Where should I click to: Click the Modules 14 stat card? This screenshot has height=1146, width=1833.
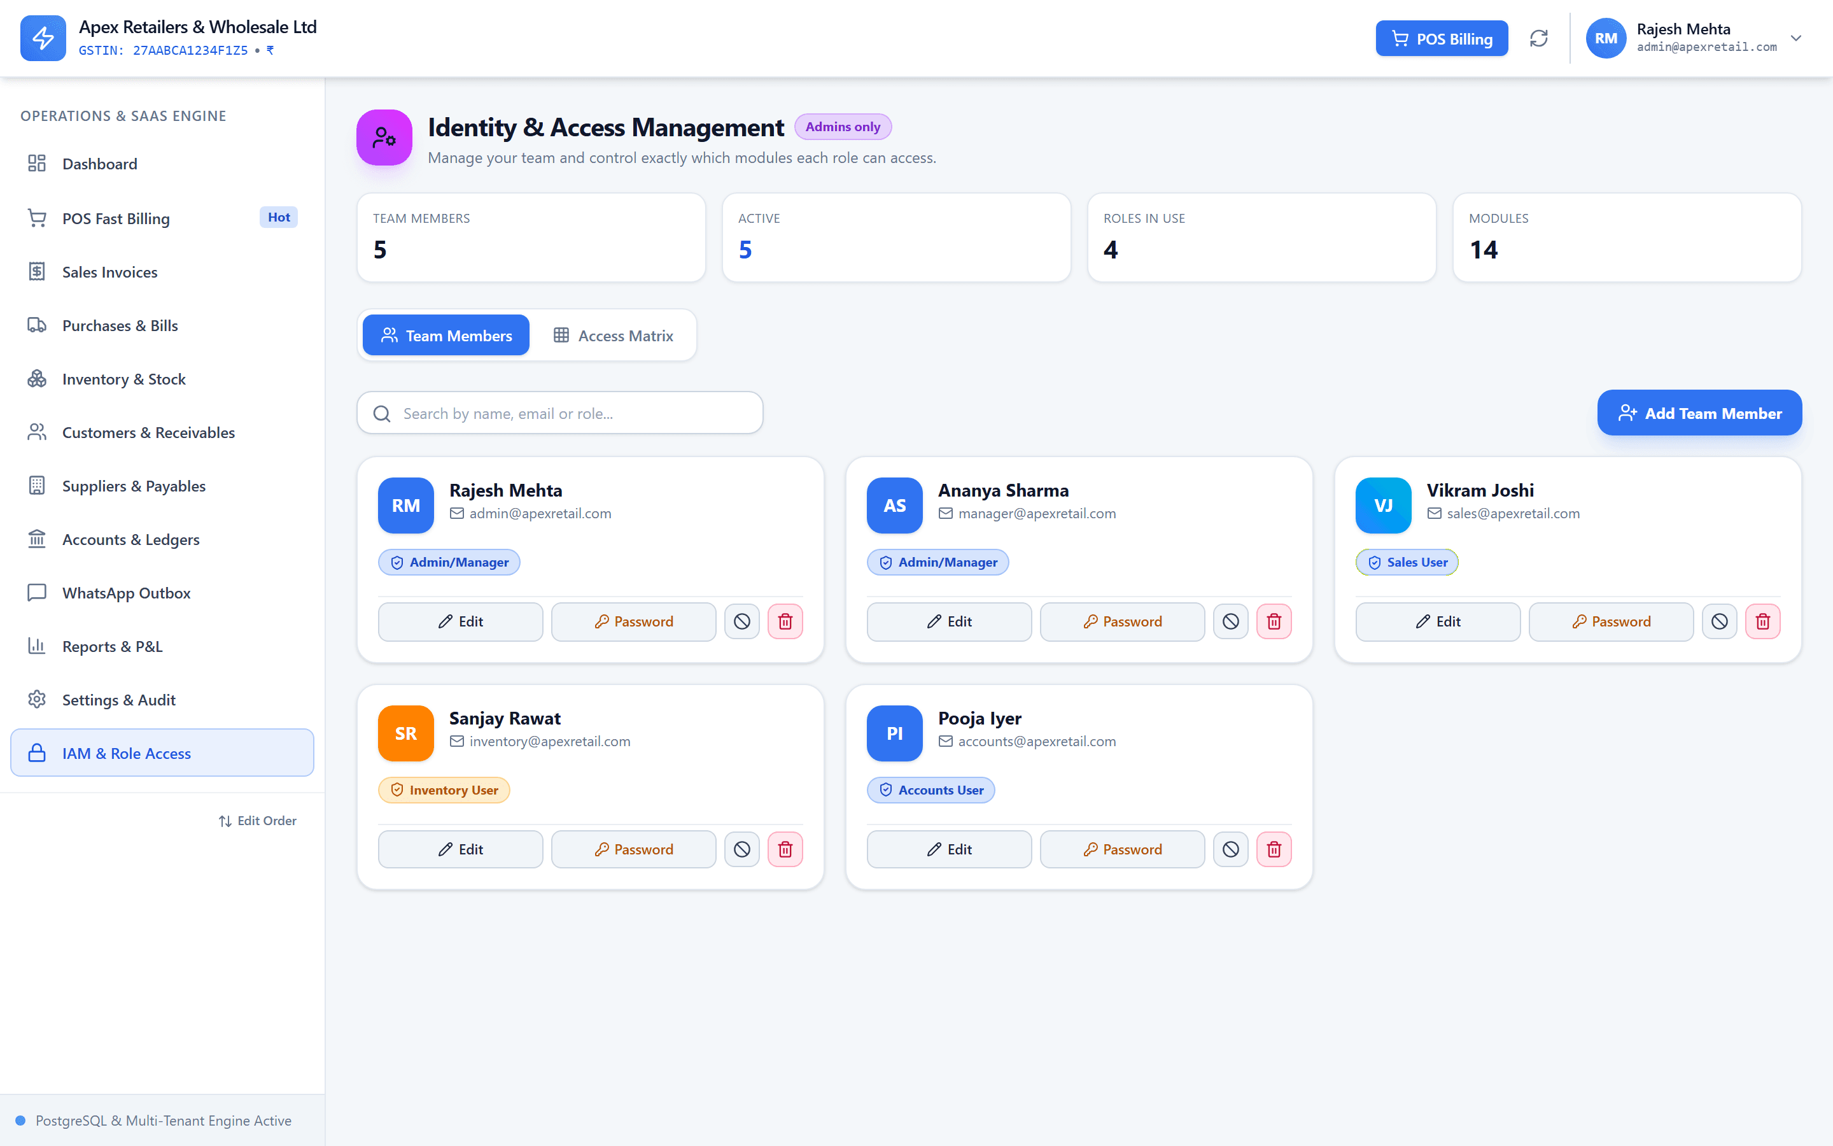[1627, 237]
